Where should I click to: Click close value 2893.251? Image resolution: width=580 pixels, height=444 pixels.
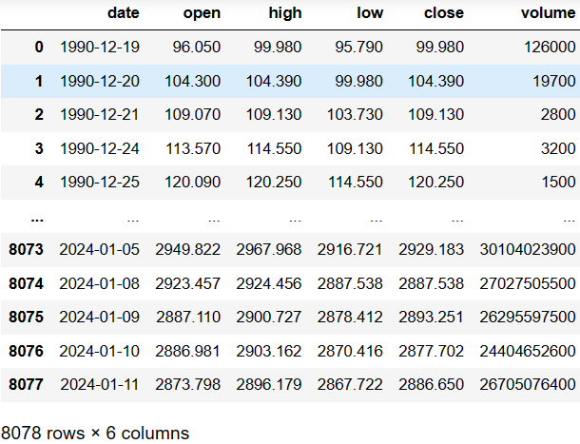[x=432, y=317]
